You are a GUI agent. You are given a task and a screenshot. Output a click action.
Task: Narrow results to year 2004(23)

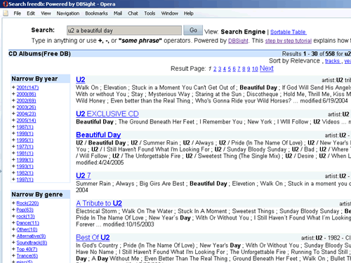pos(26,114)
